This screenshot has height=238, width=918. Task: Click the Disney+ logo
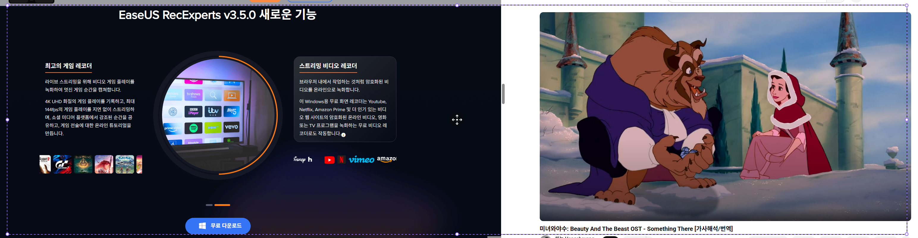click(299, 159)
